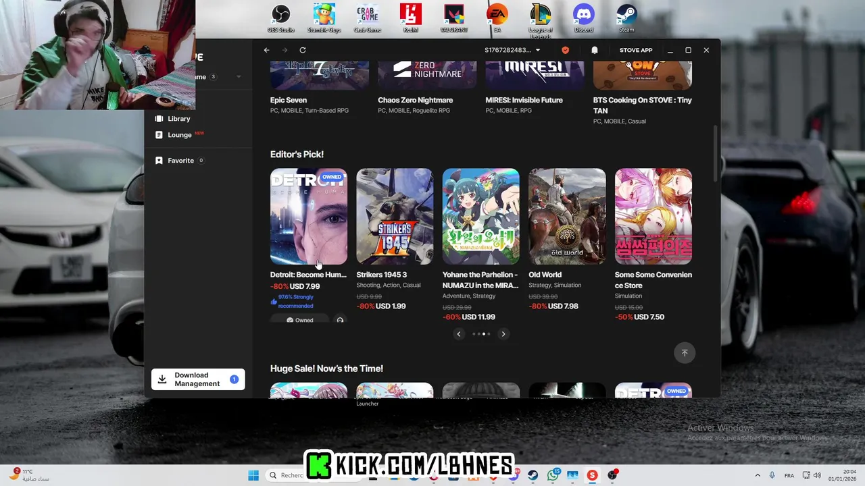Click the download arrow icon
The width and height of the screenshot is (865, 486).
162,379
